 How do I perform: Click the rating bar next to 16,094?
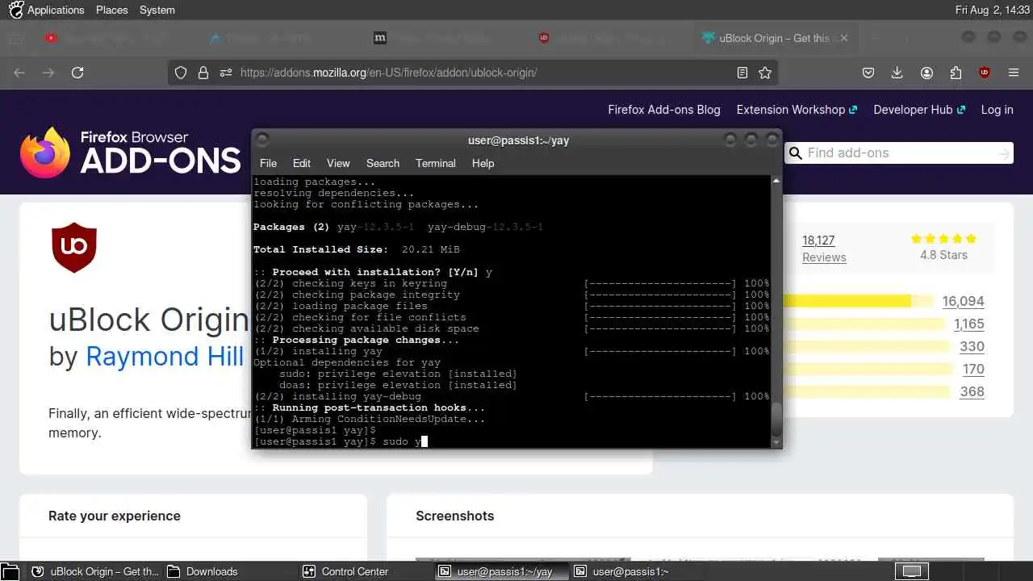pyautogui.click(x=859, y=301)
